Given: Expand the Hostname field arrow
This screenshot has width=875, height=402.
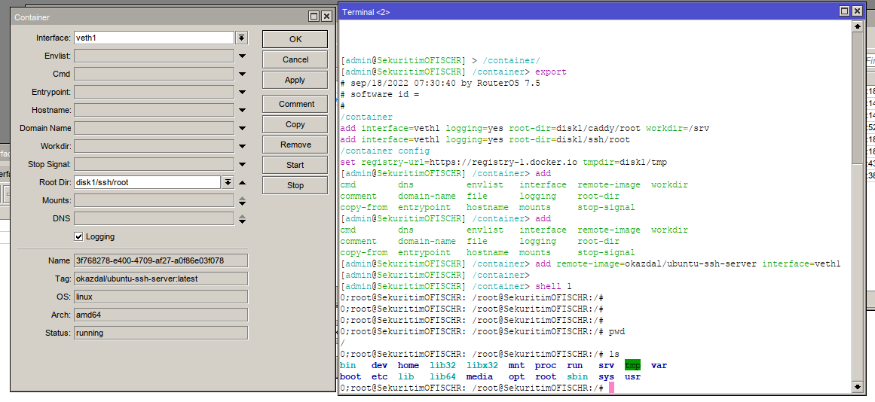Looking at the screenshot, I should pyautogui.click(x=242, y=111).
